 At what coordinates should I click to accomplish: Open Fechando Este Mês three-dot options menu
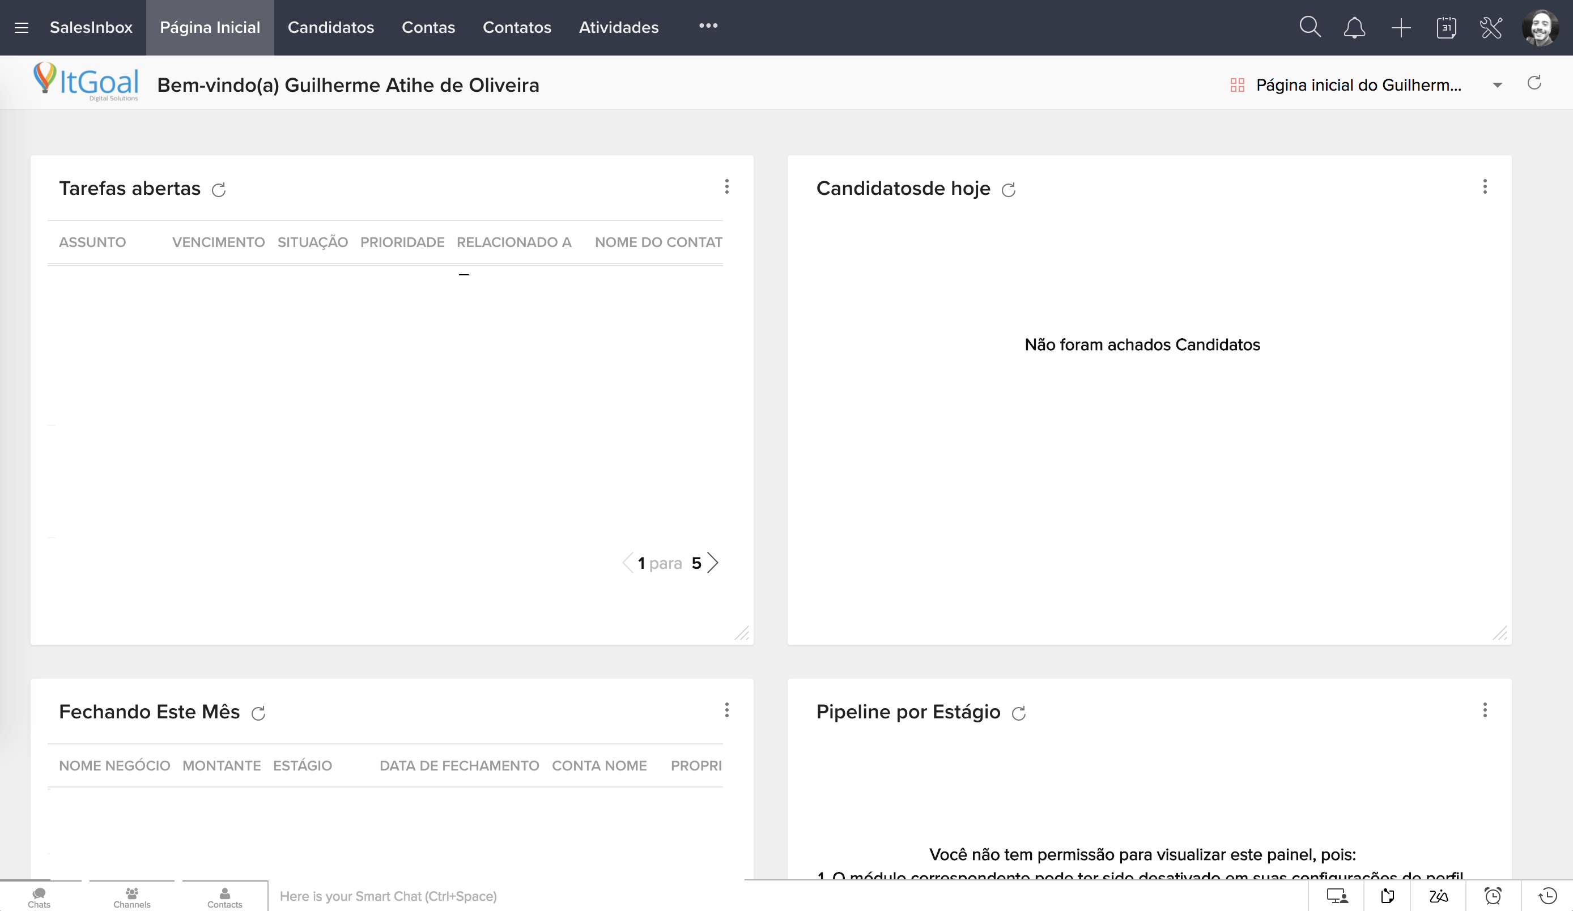[x=726, y=710]
